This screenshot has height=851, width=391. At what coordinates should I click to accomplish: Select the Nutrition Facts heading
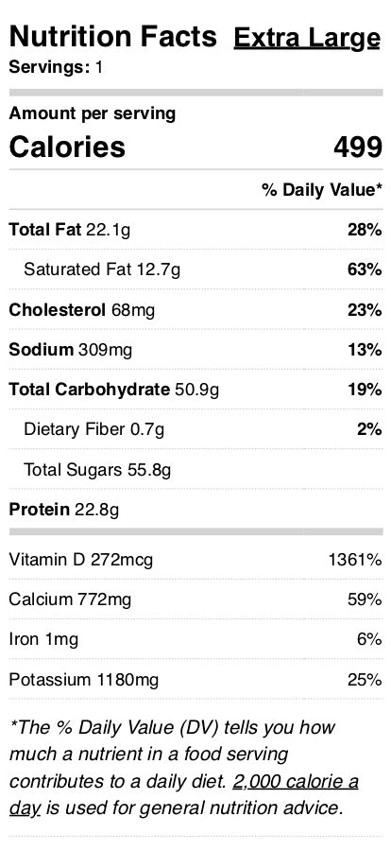(x=112, y=36)
